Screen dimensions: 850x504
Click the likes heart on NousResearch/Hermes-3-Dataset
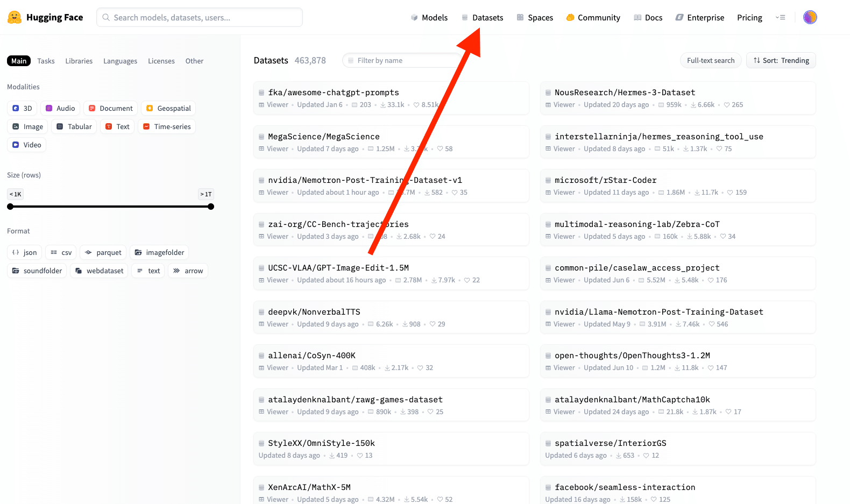click(x=726, y=105)
